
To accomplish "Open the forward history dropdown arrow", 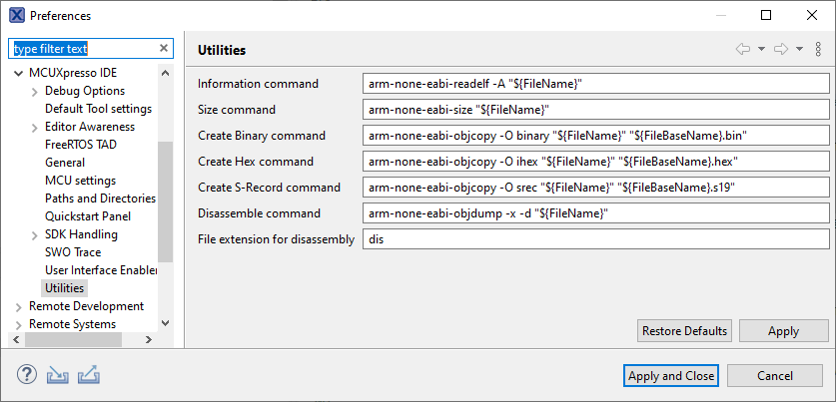I will click(x=799, y=49).
